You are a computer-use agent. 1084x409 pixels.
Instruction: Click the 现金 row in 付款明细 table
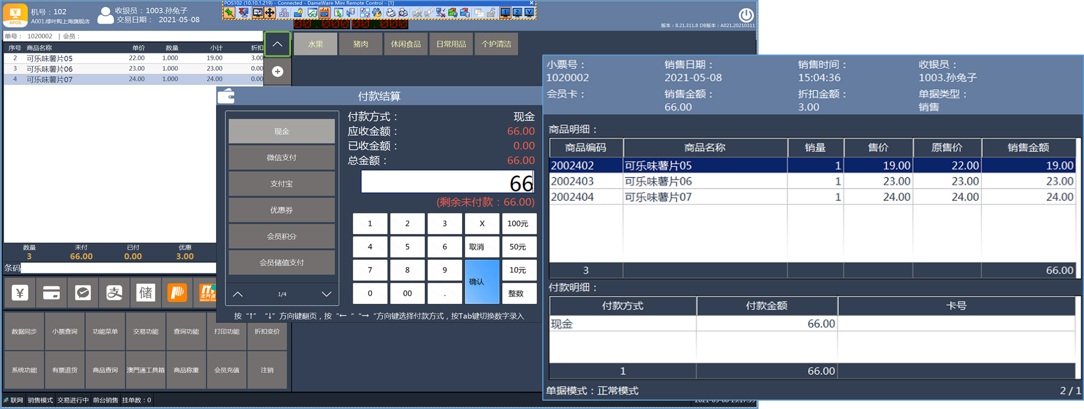click(x=813, y=324)
